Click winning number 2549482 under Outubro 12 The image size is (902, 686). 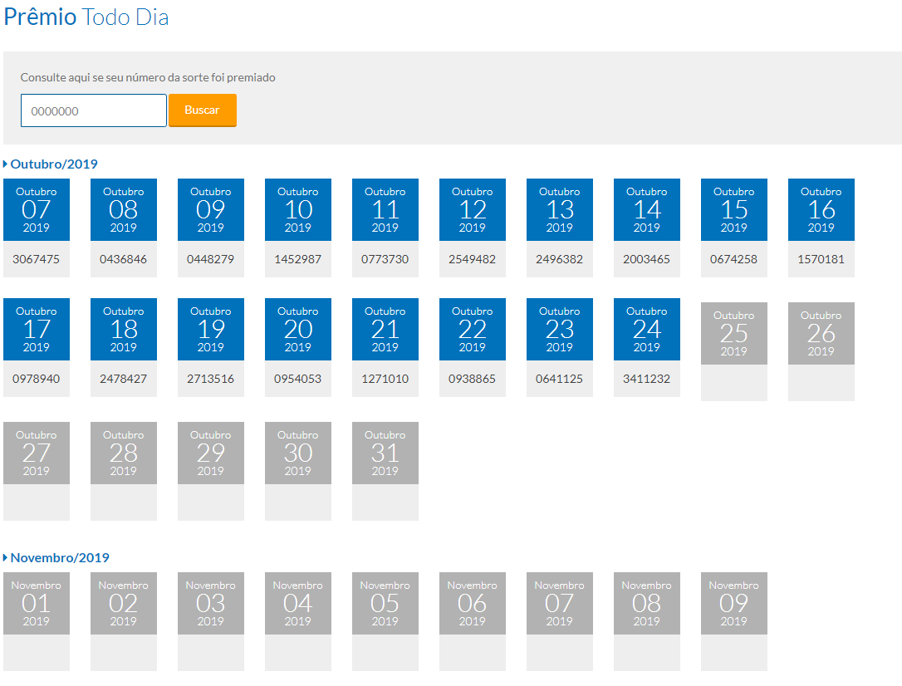pos(472,259)
